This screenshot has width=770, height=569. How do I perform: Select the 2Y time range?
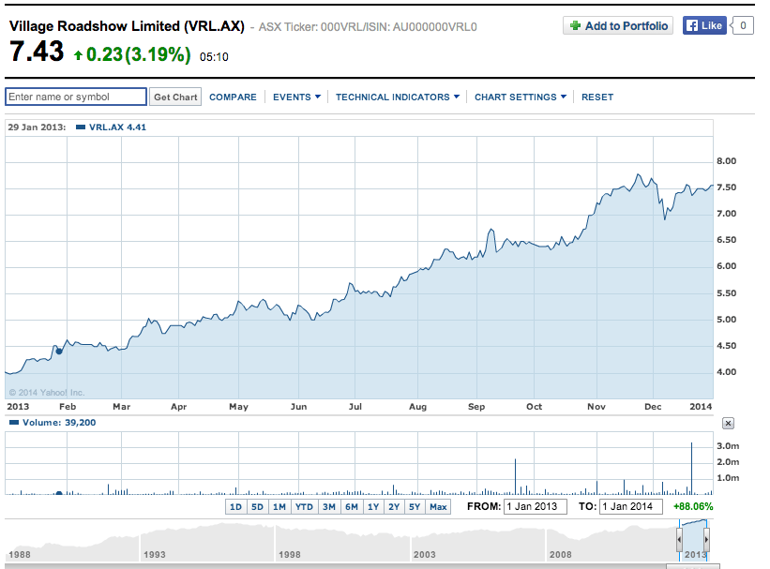[394, 506]
